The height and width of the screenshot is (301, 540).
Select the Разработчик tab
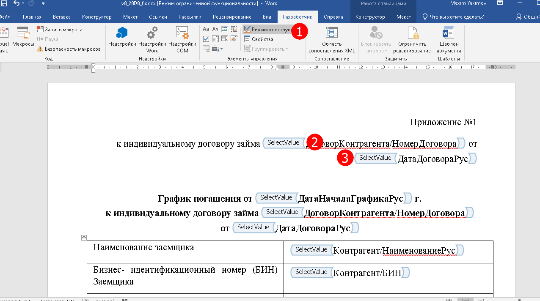click(x=298, y=17)
